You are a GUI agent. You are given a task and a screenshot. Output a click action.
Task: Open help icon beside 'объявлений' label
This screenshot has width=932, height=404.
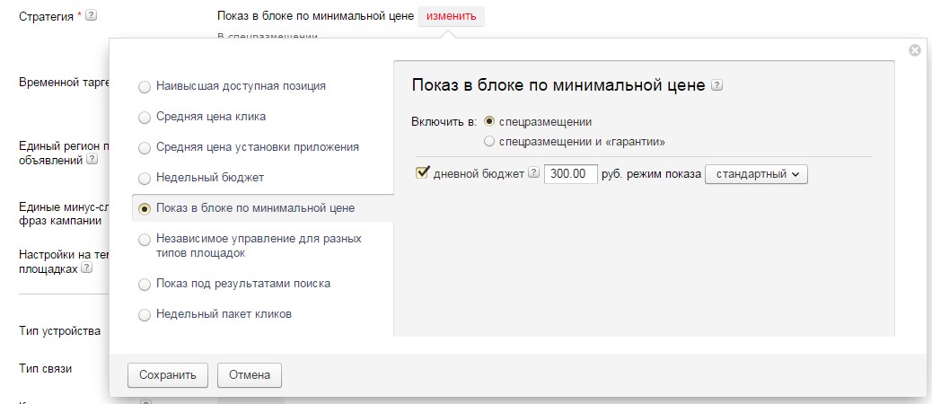[x=92, y=160]
